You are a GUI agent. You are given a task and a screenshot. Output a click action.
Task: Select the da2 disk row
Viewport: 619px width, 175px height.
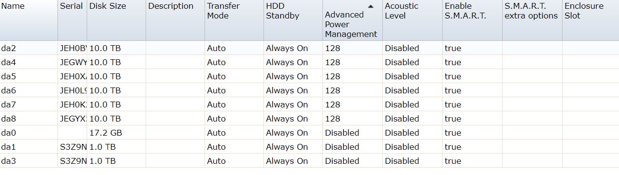point(309,48)
